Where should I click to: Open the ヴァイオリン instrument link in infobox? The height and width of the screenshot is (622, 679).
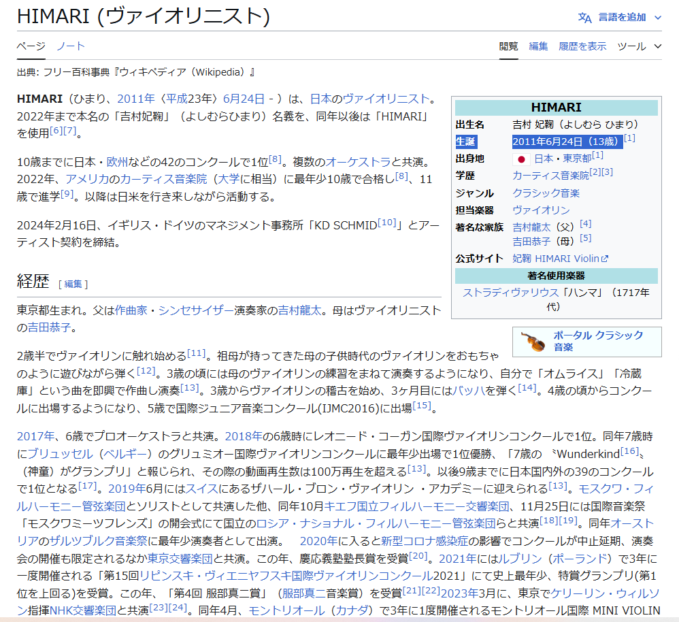click(x=542, y=210)
